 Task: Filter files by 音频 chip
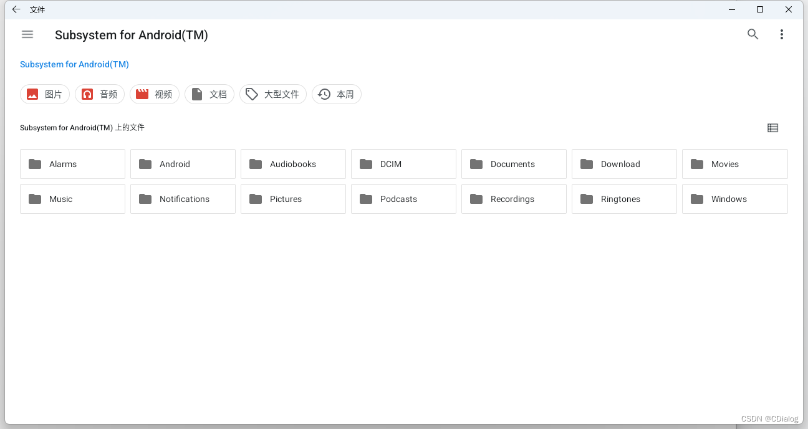(x=100, y=94)
